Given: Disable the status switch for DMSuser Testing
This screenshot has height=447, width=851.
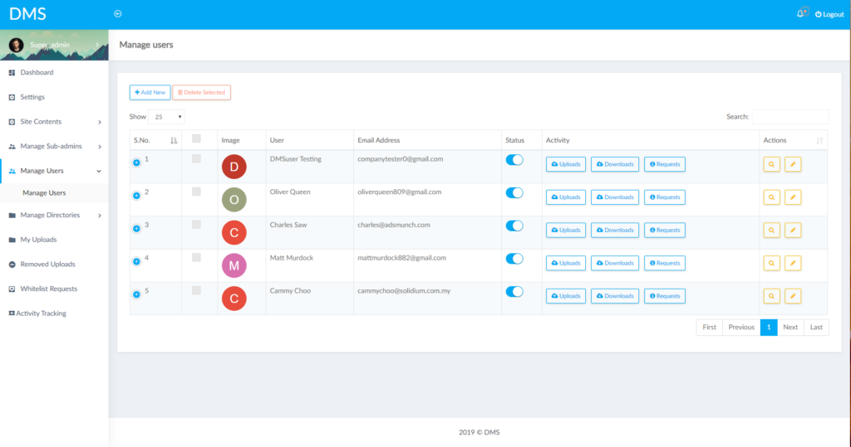Looking at the screenshot, I should pos(514,160).
